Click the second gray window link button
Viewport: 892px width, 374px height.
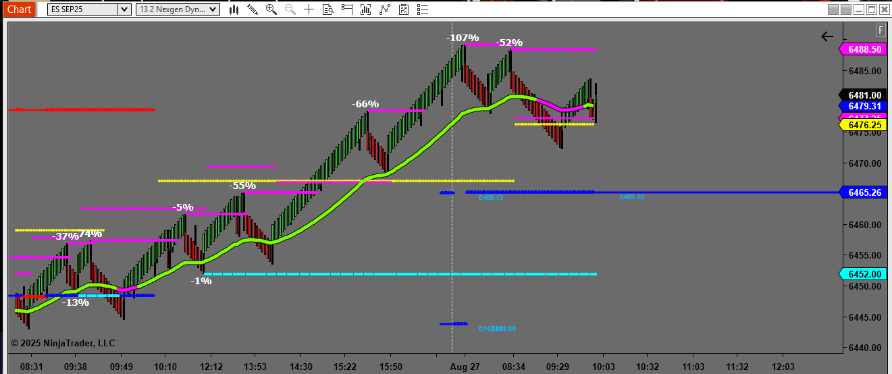(x=845, y=9)
